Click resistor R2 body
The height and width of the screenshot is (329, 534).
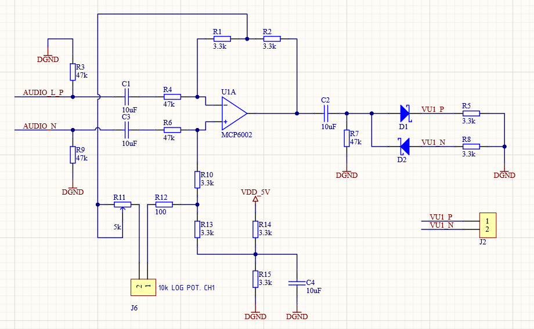272,39
